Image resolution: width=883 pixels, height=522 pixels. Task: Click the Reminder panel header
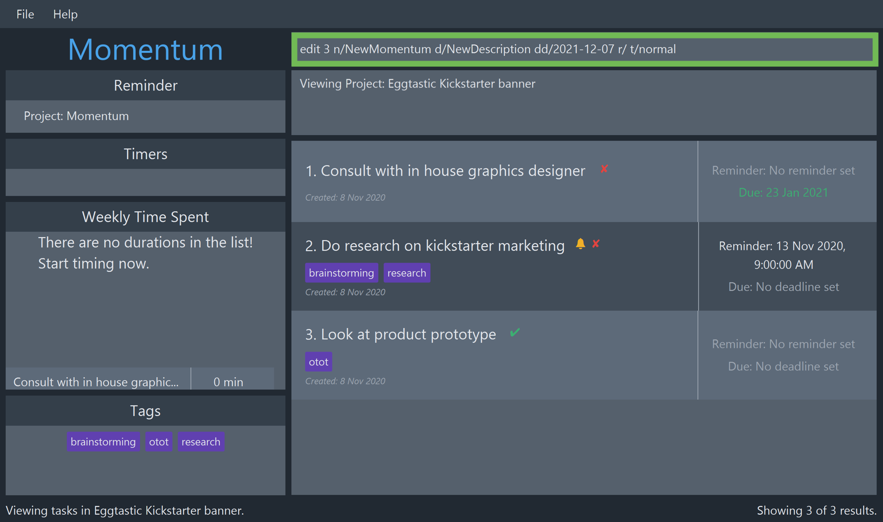click(x=145, y=85)
